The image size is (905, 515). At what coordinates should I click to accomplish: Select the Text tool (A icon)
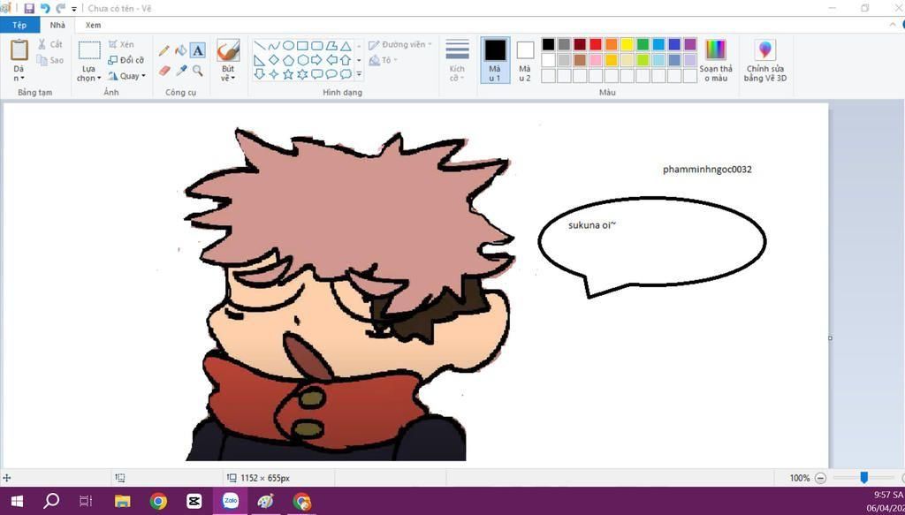pos(197,50)
